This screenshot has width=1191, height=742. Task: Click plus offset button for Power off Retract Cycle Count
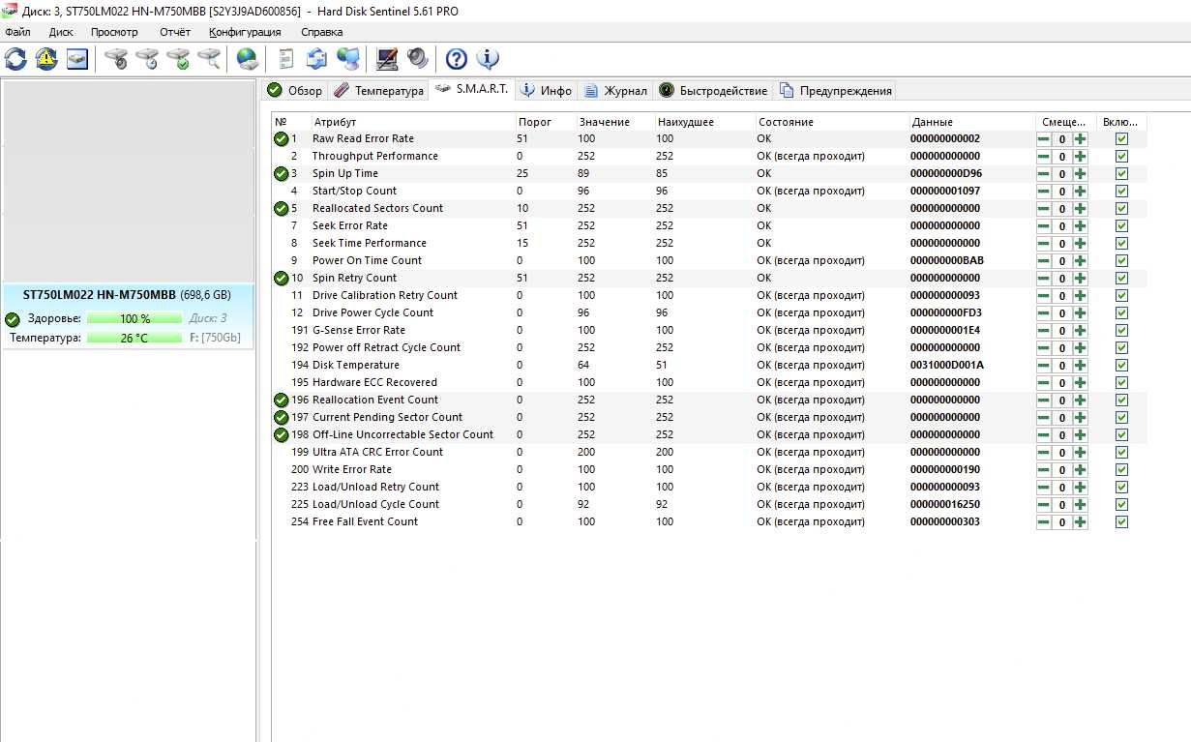click(x=1080, y=348)
